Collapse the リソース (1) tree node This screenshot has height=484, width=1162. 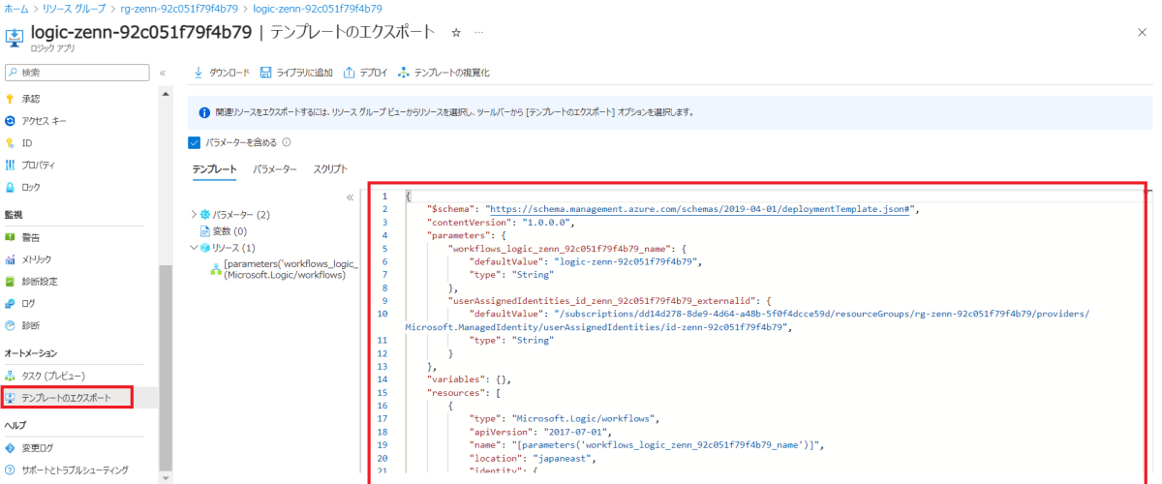[194, 248]
